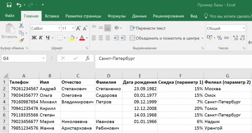Click the Redo arrow icon
This screenshot has width=252, height=133.
coord(31,5)
